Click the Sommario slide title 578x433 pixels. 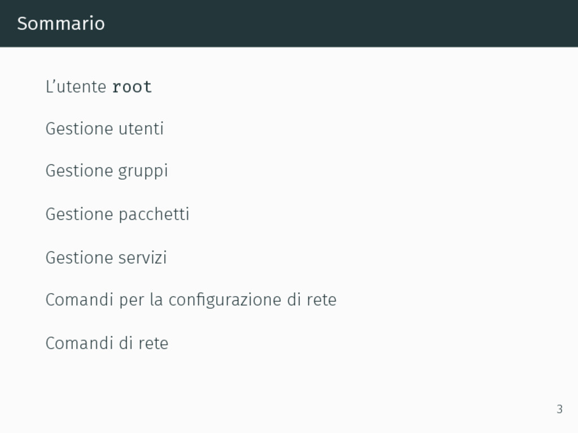click(x=61, y=24)
